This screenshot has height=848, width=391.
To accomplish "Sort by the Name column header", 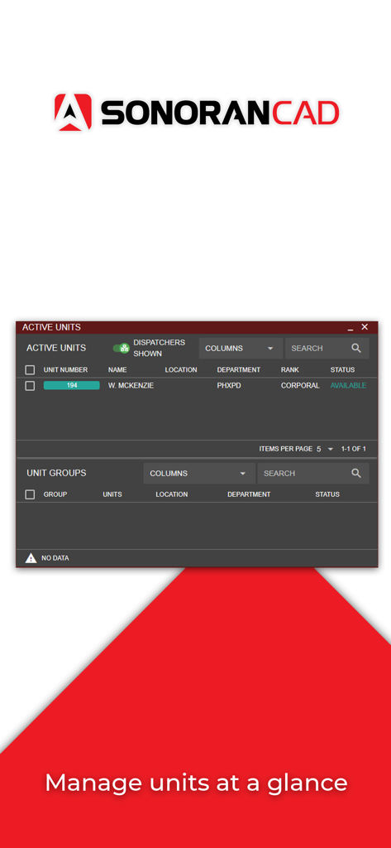I will point(117,370).
